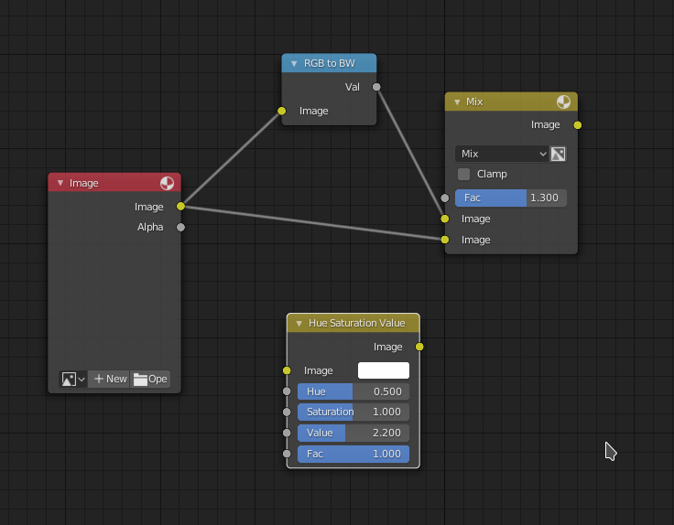Collapse the Hue Saturation Value node
Image resolution: width=674 pixels, height=525 pixels.
pyautogui.click(x=299, y=323)
